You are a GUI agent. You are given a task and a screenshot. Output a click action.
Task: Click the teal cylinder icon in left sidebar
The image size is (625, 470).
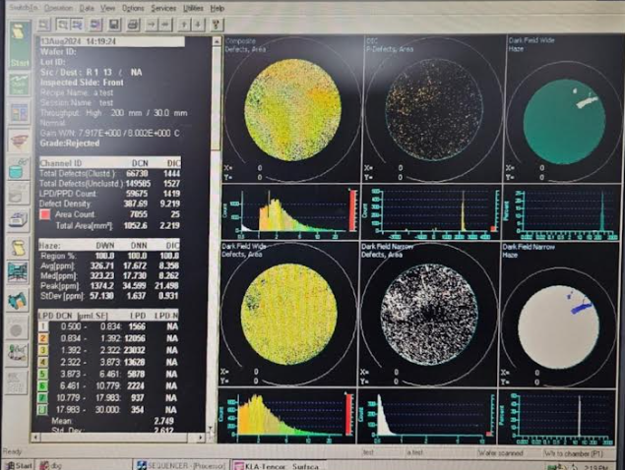[19, 171]
